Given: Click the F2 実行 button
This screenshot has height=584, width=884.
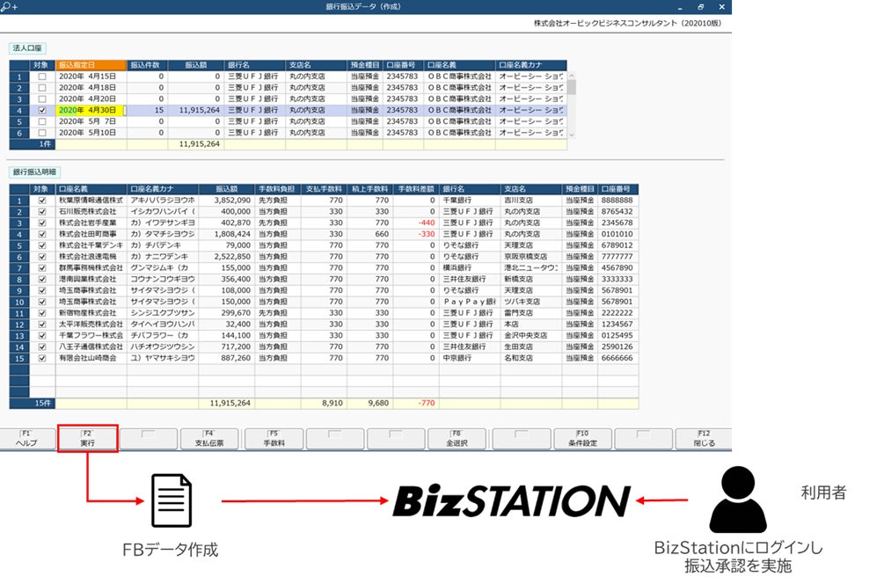Looking at the screenshot, I should [x=87, y=439].
